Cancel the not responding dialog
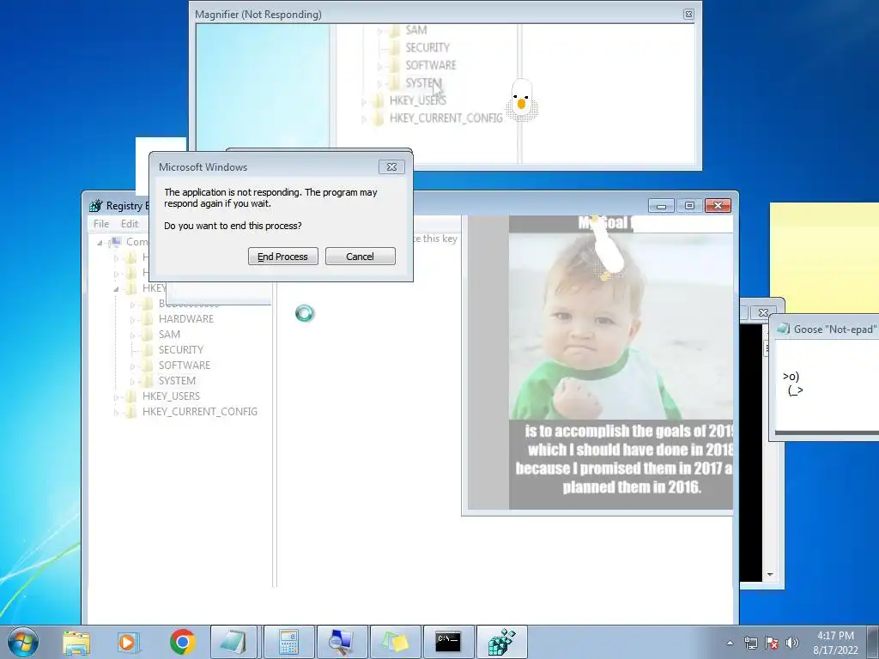 [x=360, y=256]
